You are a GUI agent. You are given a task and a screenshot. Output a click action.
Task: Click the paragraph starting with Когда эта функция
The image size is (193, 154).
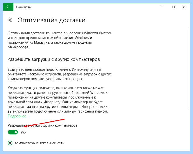coord(58,100)
